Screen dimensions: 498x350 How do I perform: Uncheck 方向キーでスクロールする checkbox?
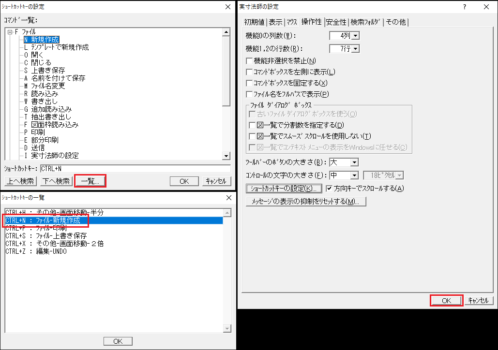click(x=330, y=189)
